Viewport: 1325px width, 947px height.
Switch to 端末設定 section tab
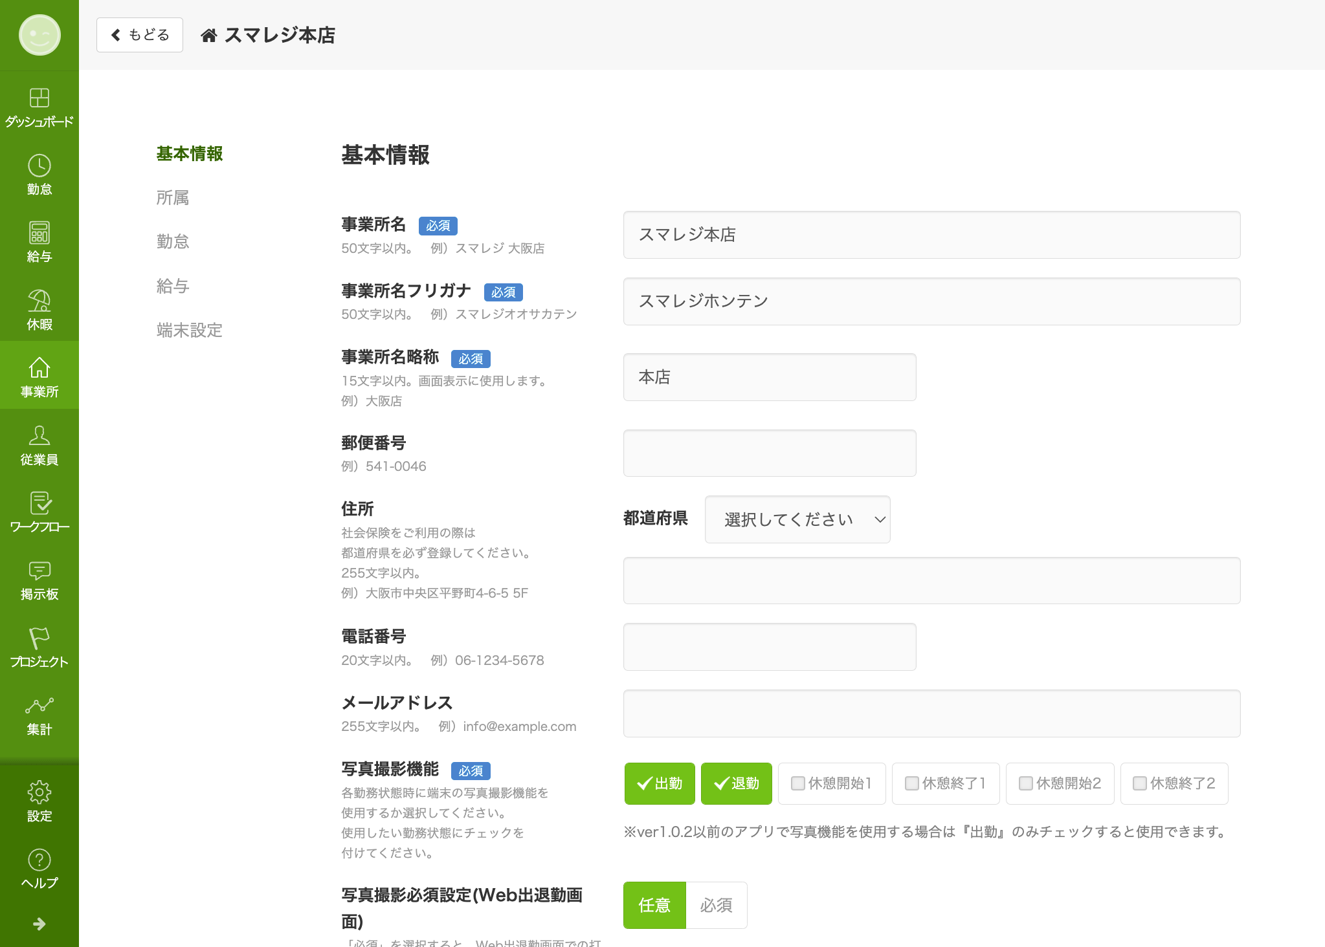[190, 330]
